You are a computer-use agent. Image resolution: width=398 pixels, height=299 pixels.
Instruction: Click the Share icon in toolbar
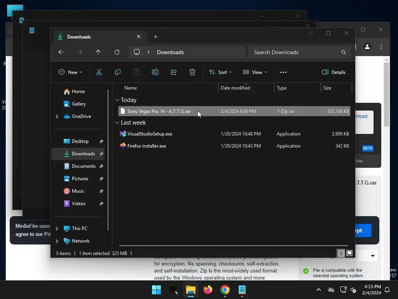174,72
